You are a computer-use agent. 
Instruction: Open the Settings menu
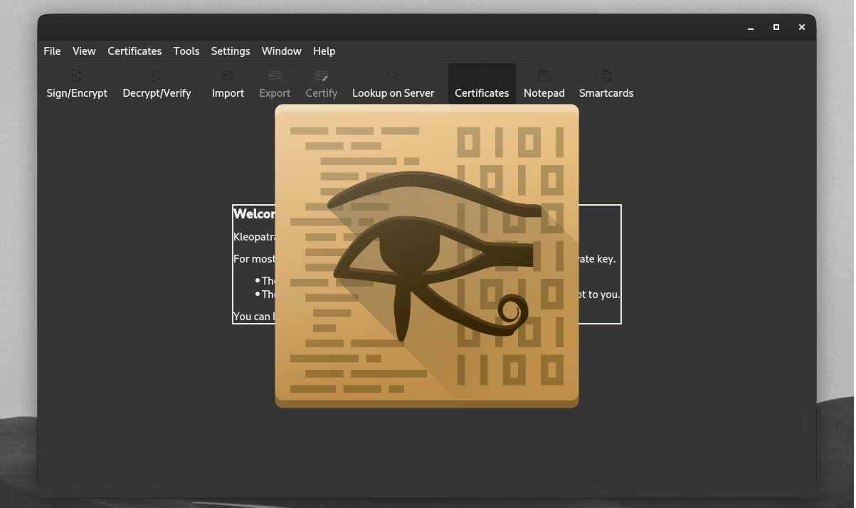coord(231,51)
